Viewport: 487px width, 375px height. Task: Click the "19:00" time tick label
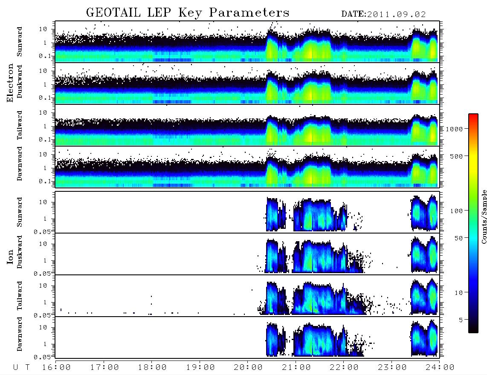(x=200, y=368)
